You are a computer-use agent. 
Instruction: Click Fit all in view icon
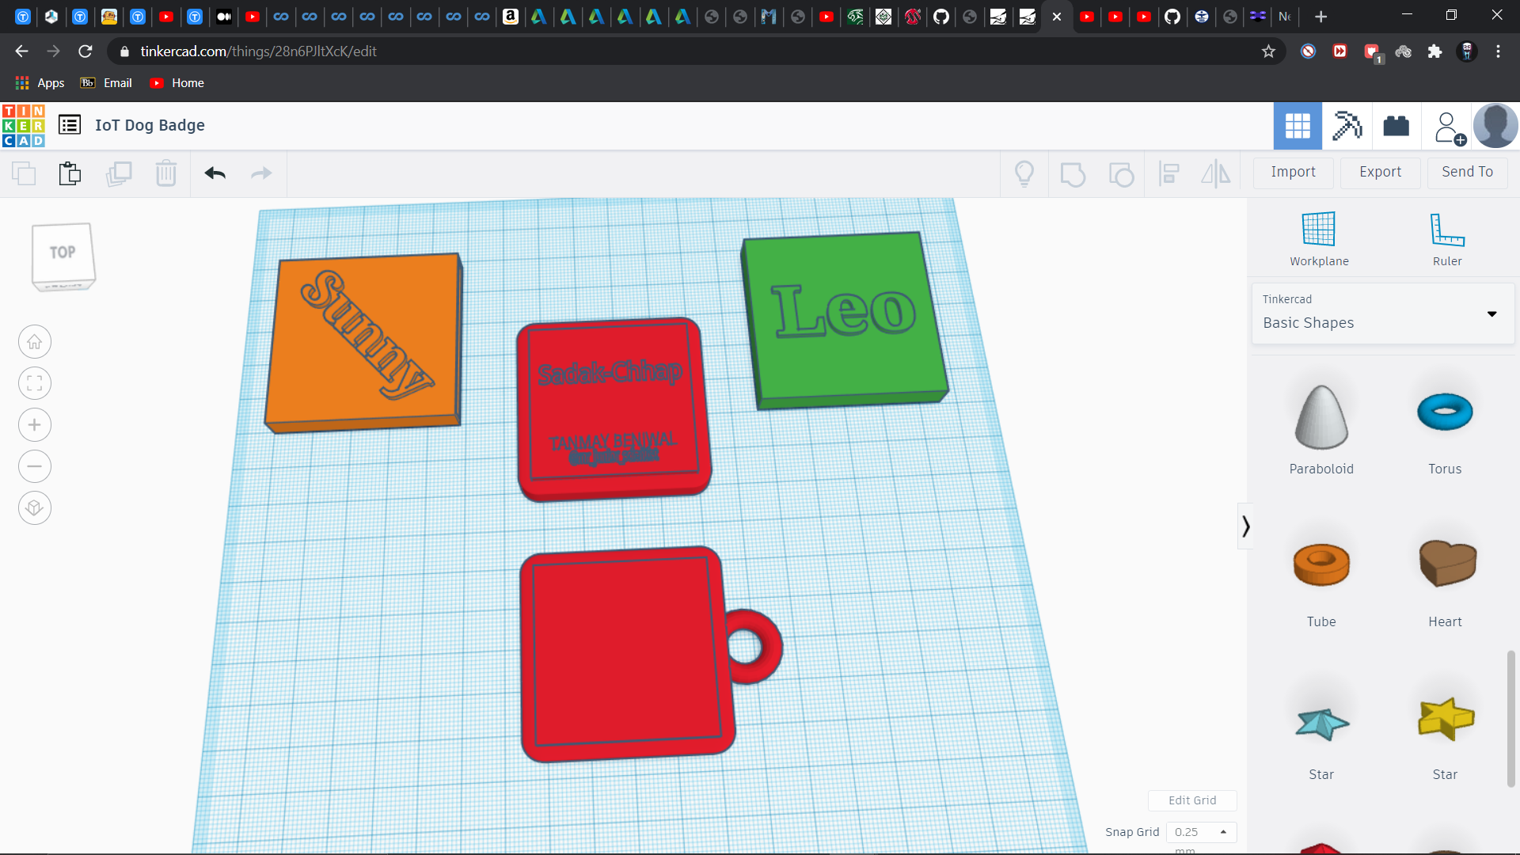(35, 384)
